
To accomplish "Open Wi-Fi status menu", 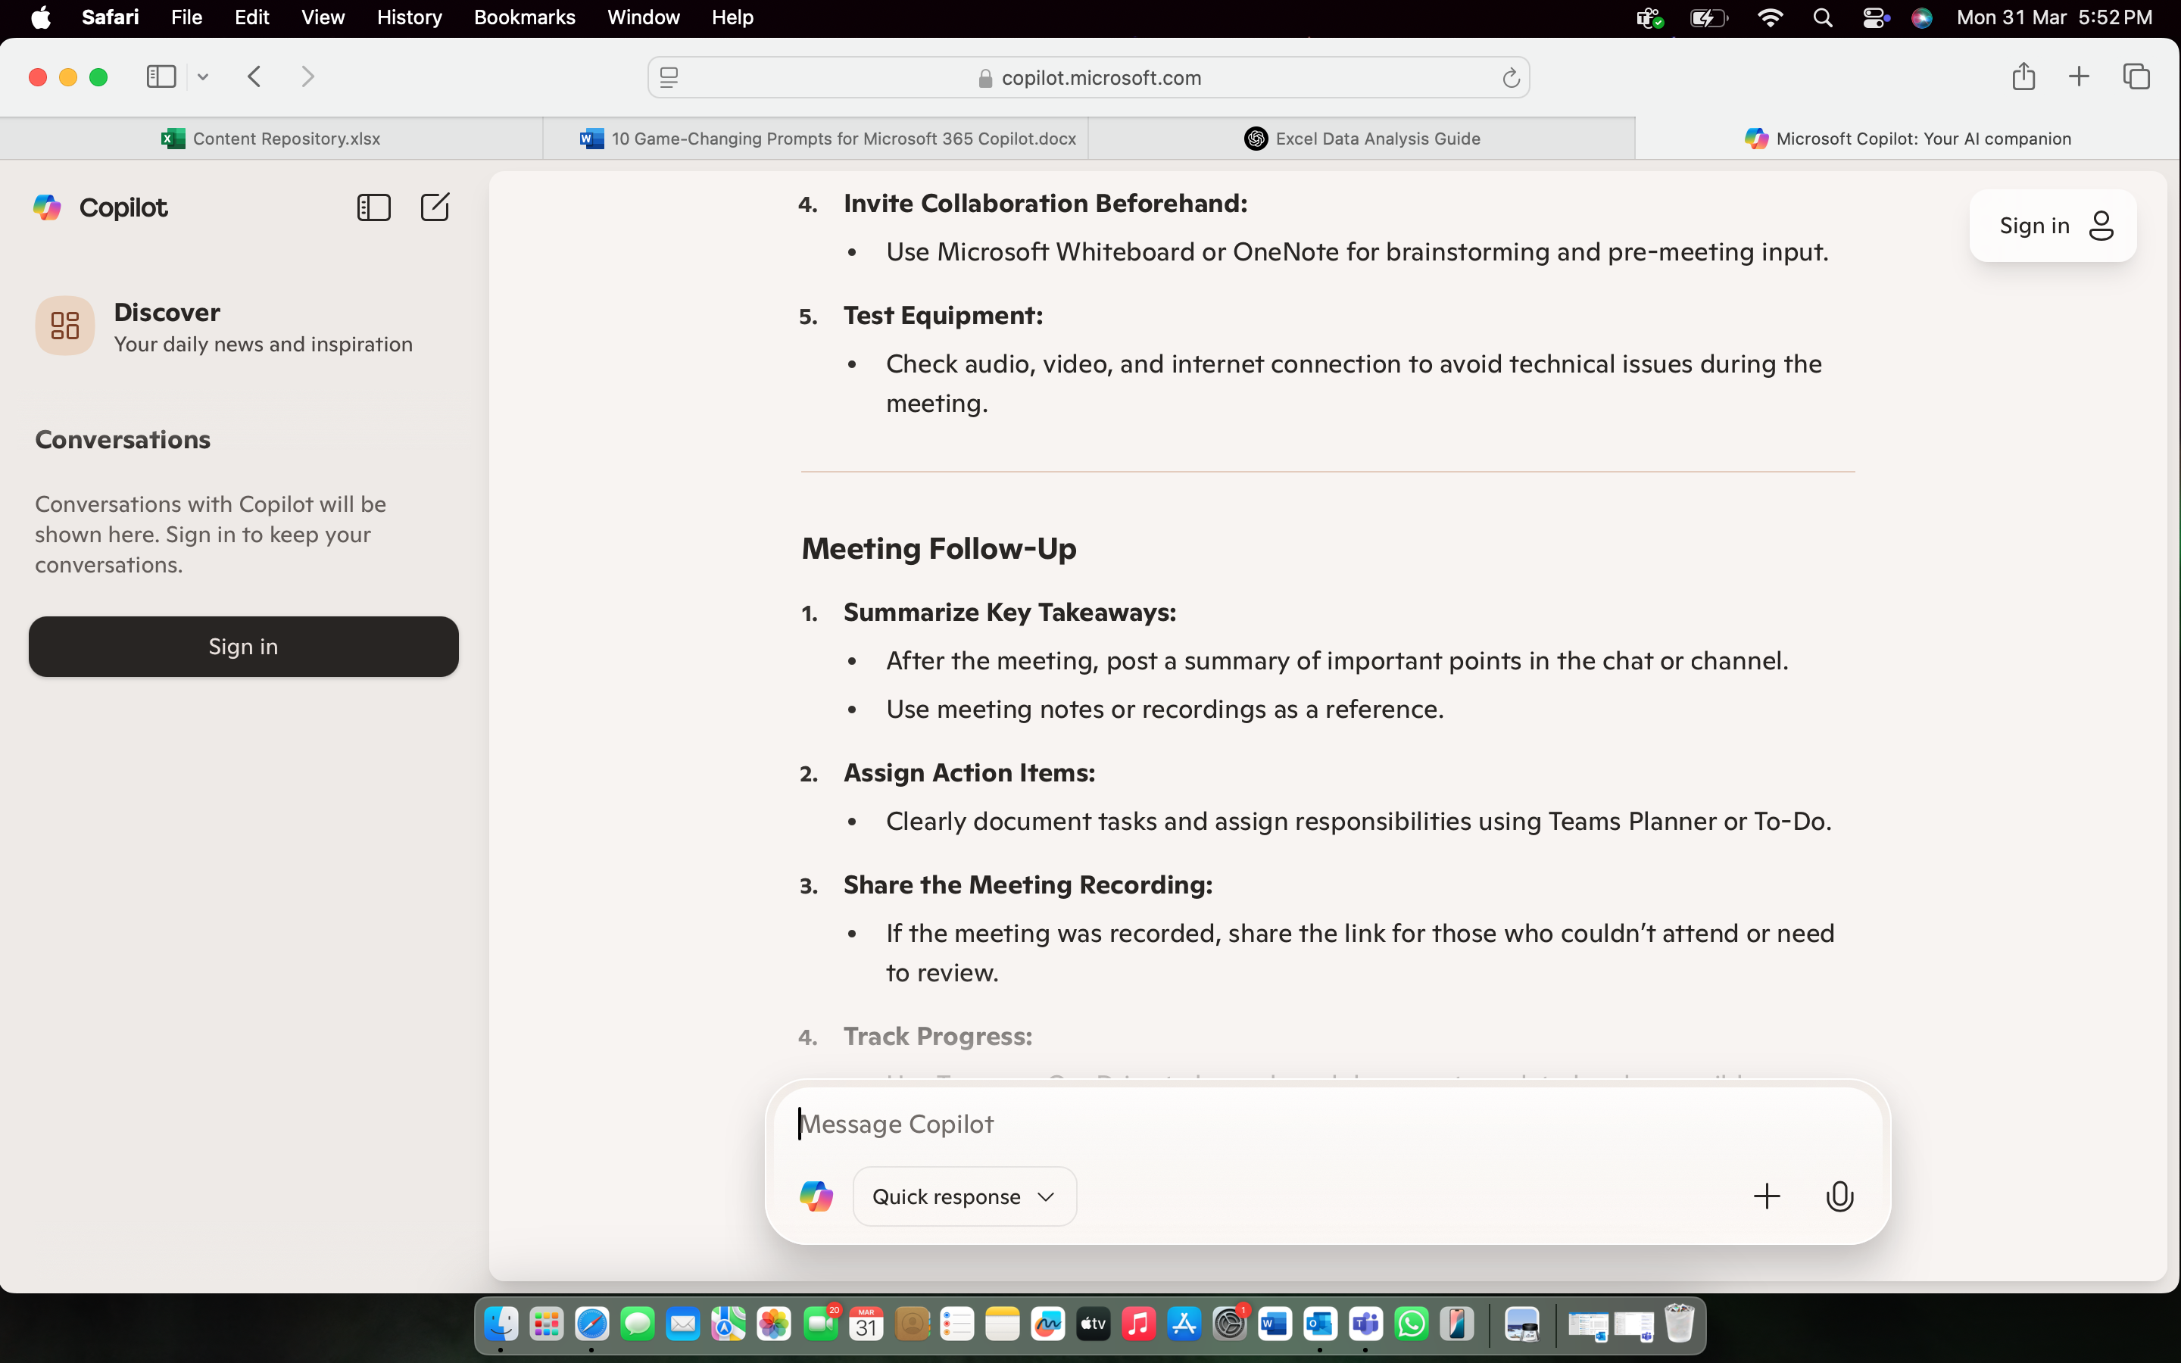I will click(1770, 18).
